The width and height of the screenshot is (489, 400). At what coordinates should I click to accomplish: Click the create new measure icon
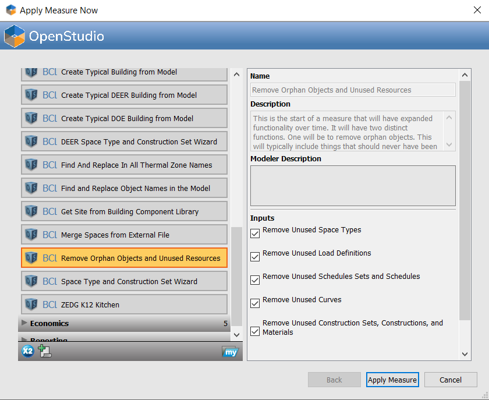point(45,351)
